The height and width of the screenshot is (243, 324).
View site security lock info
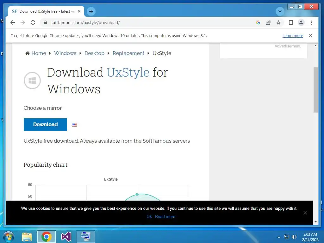[46, 22]
